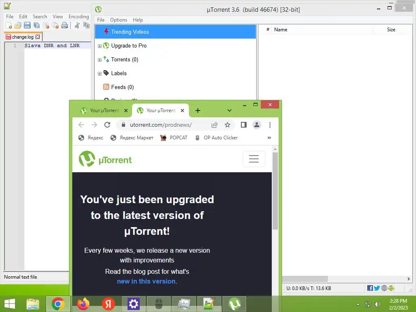Follow the 'new in this version' link
This screenshot has width=416, height=312.
[x=146, y=281]
